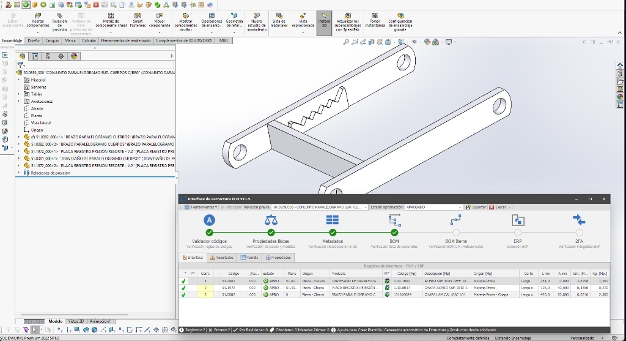The image size is (626, 341).
Task: Open Complementos de SOLIDWORKS tab
Action: pos(183,40)
